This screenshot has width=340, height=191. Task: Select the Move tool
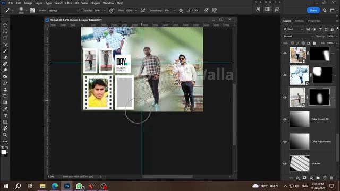click(x=5, y=25)
